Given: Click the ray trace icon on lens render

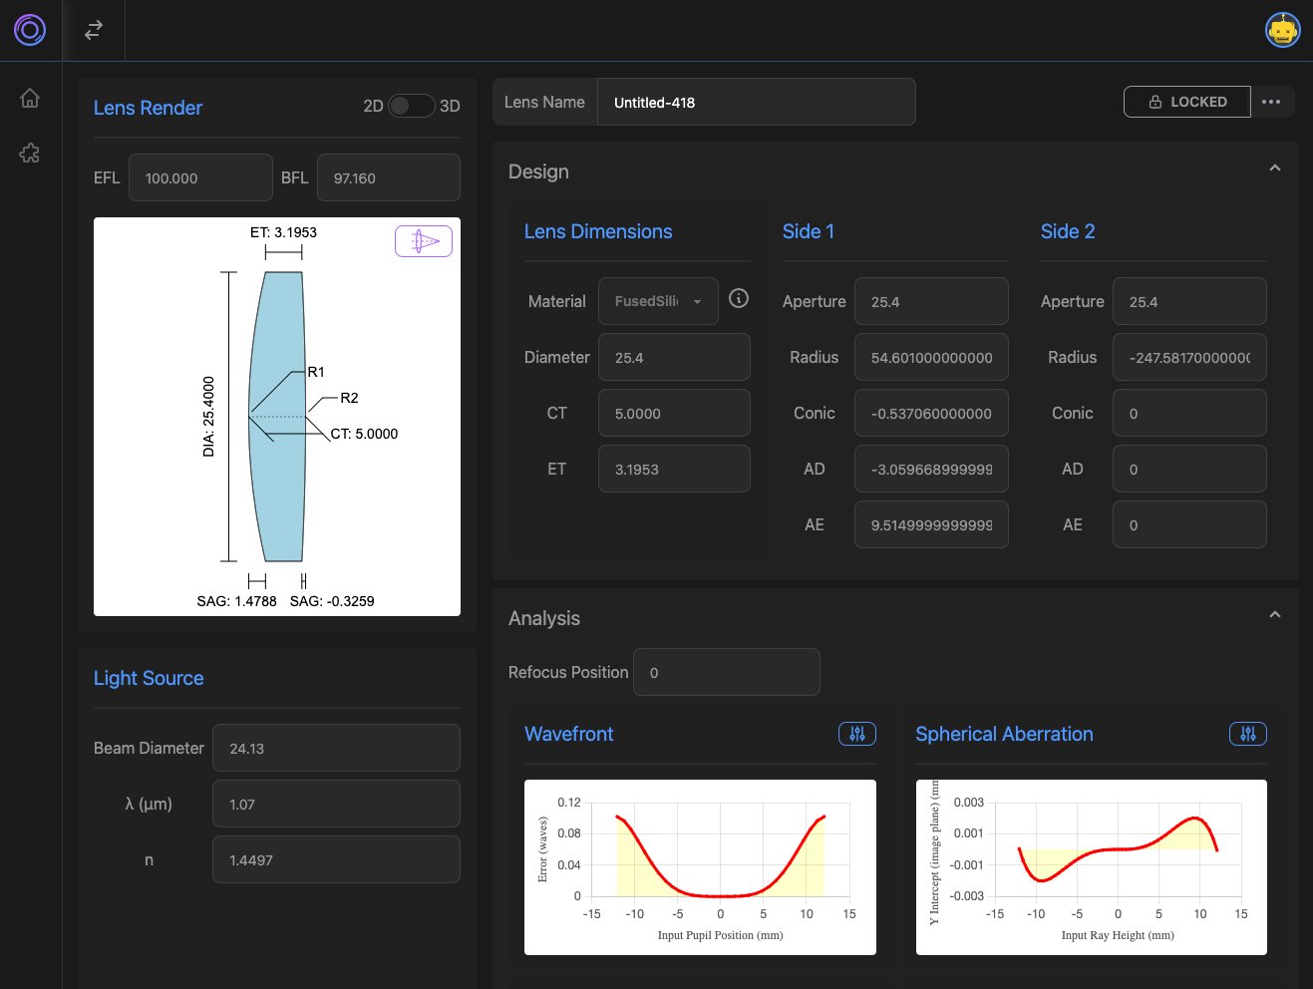Looking at the screenshot, I should 424,241.
